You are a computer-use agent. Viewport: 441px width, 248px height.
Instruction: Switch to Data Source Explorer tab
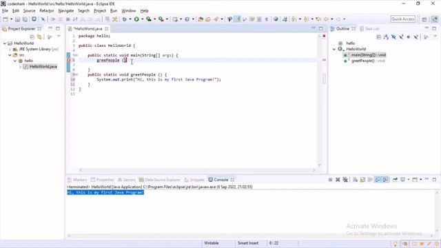pyautogui.click(x=160, y=180)
